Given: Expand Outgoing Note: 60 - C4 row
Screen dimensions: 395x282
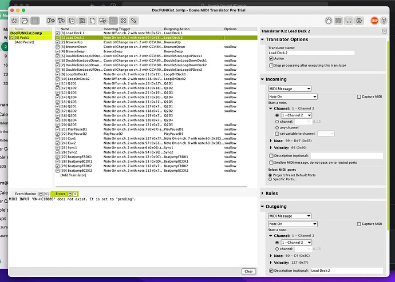Looking at the screenshot, I should coord(271,256).
